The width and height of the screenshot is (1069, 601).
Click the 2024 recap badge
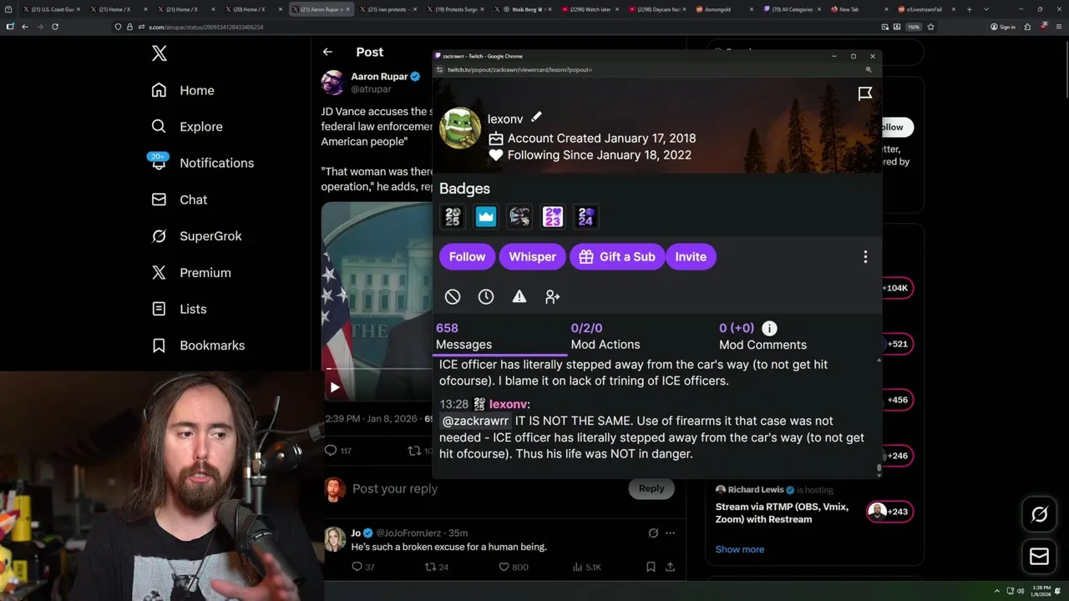585,217
